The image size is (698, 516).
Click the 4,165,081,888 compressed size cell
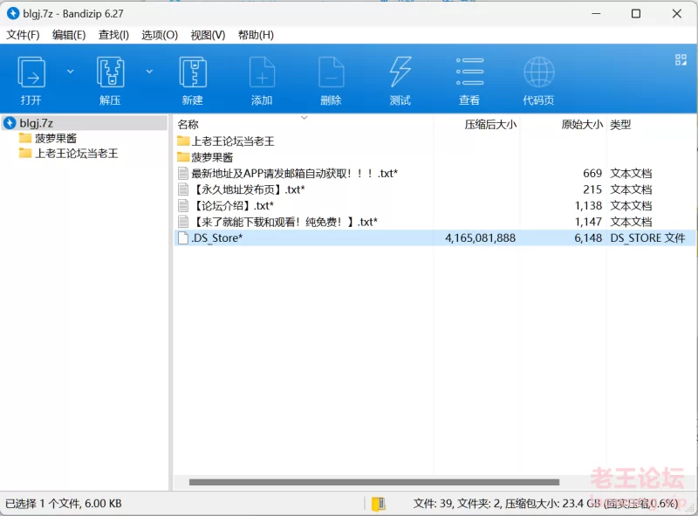pyautogui.click(x=481, y=238)
